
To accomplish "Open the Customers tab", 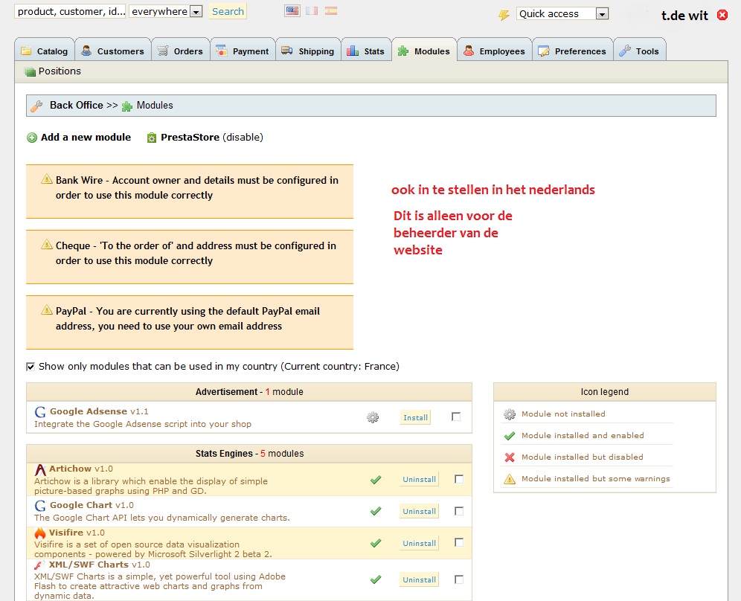I will pyautogui.click(x=113, y=51).
